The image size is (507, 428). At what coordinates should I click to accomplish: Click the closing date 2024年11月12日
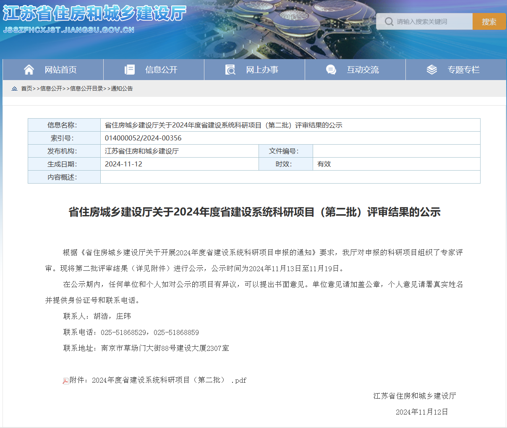(x=422, y=412)
